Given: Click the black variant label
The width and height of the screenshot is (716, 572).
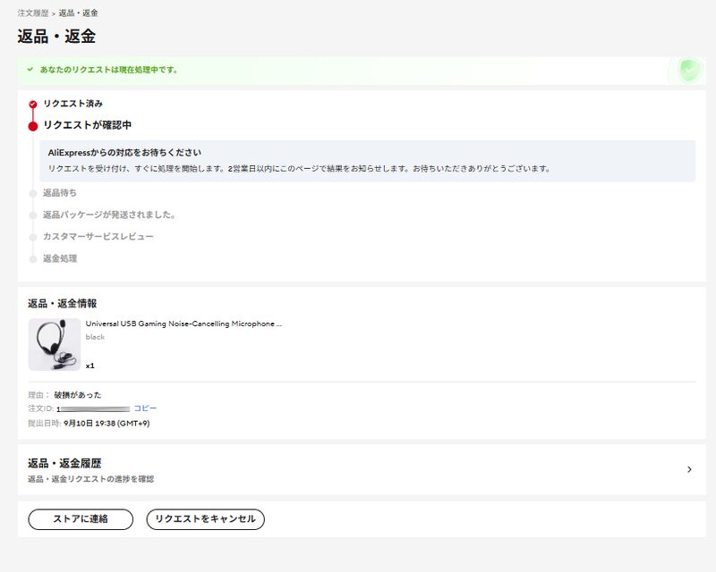Looking at the screenshot, I should pos(95,337).
